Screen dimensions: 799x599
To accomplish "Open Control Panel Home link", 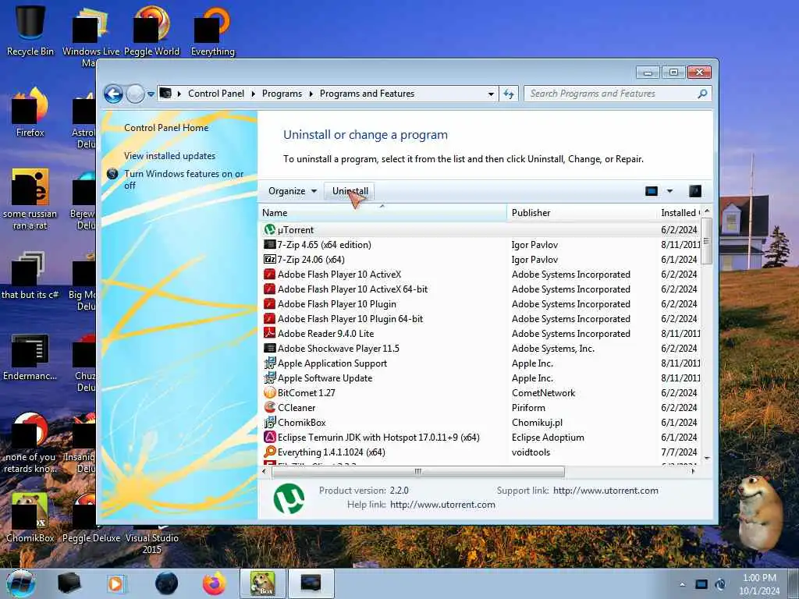I will (166, 128).
